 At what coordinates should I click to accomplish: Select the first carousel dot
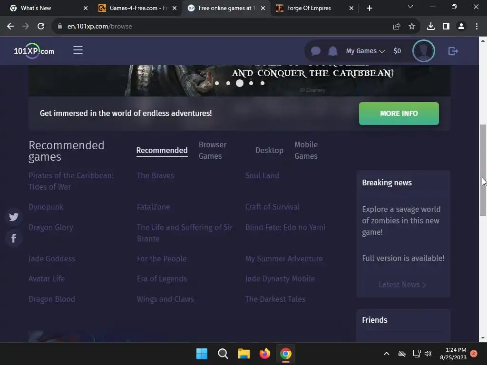click(217, 83)
